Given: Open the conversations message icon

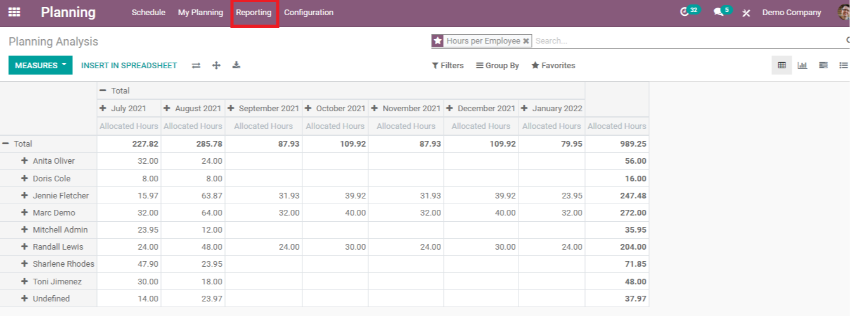Looking at the screenshot, I should pos(718,13).
